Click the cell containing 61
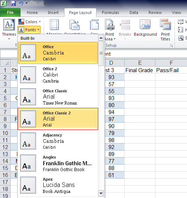 (114, 175)
